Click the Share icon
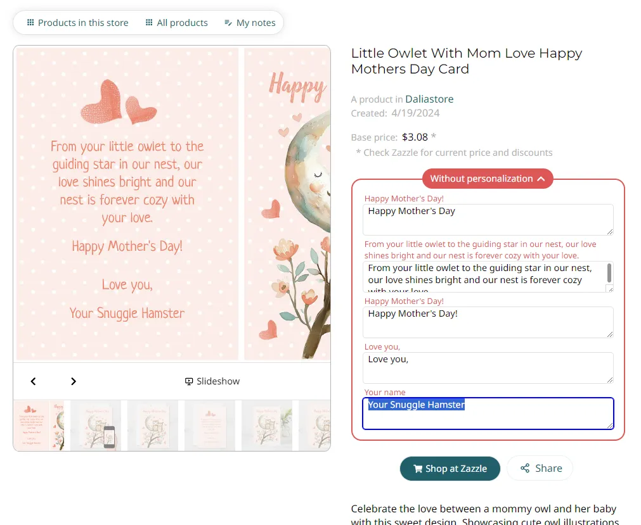The width and height of the screenshot is (641, 525). point(525,469)
